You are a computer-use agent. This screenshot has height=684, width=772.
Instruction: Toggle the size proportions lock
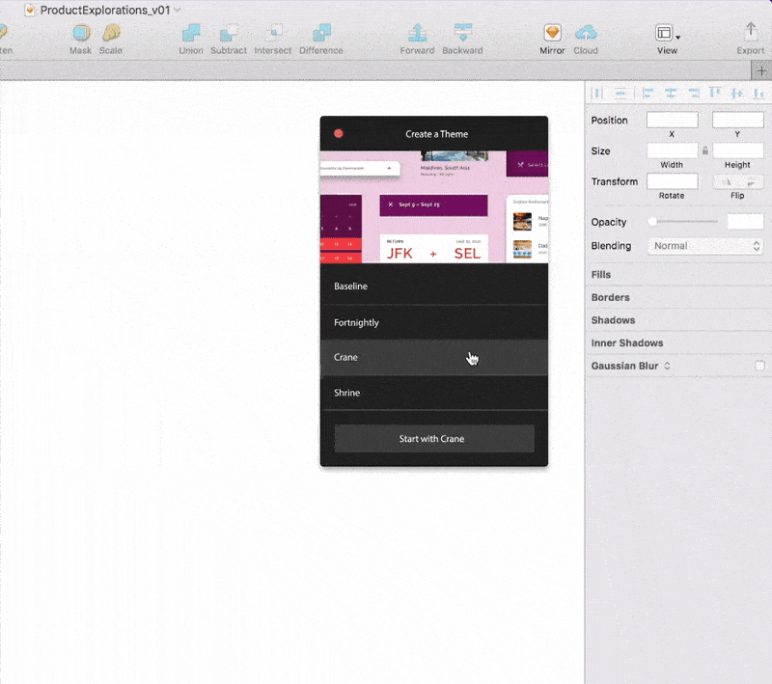click(x=705, y=150)
